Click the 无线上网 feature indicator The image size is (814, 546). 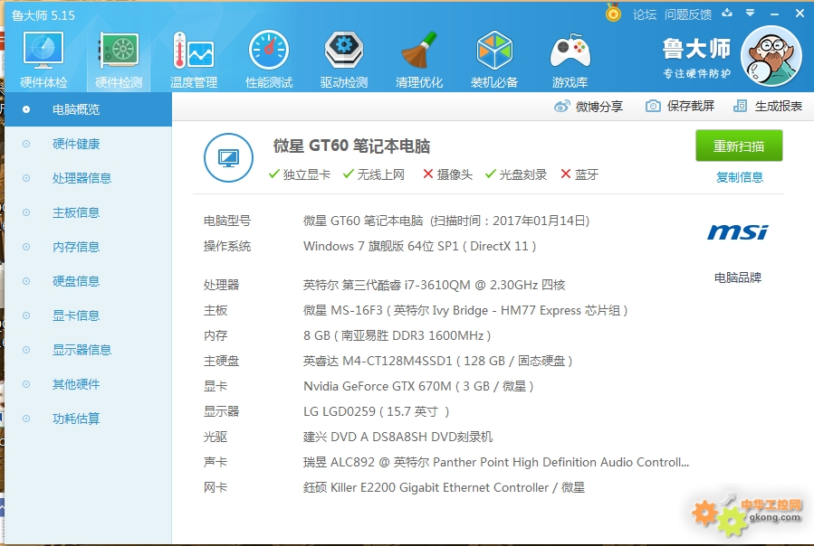click(373, 174)
